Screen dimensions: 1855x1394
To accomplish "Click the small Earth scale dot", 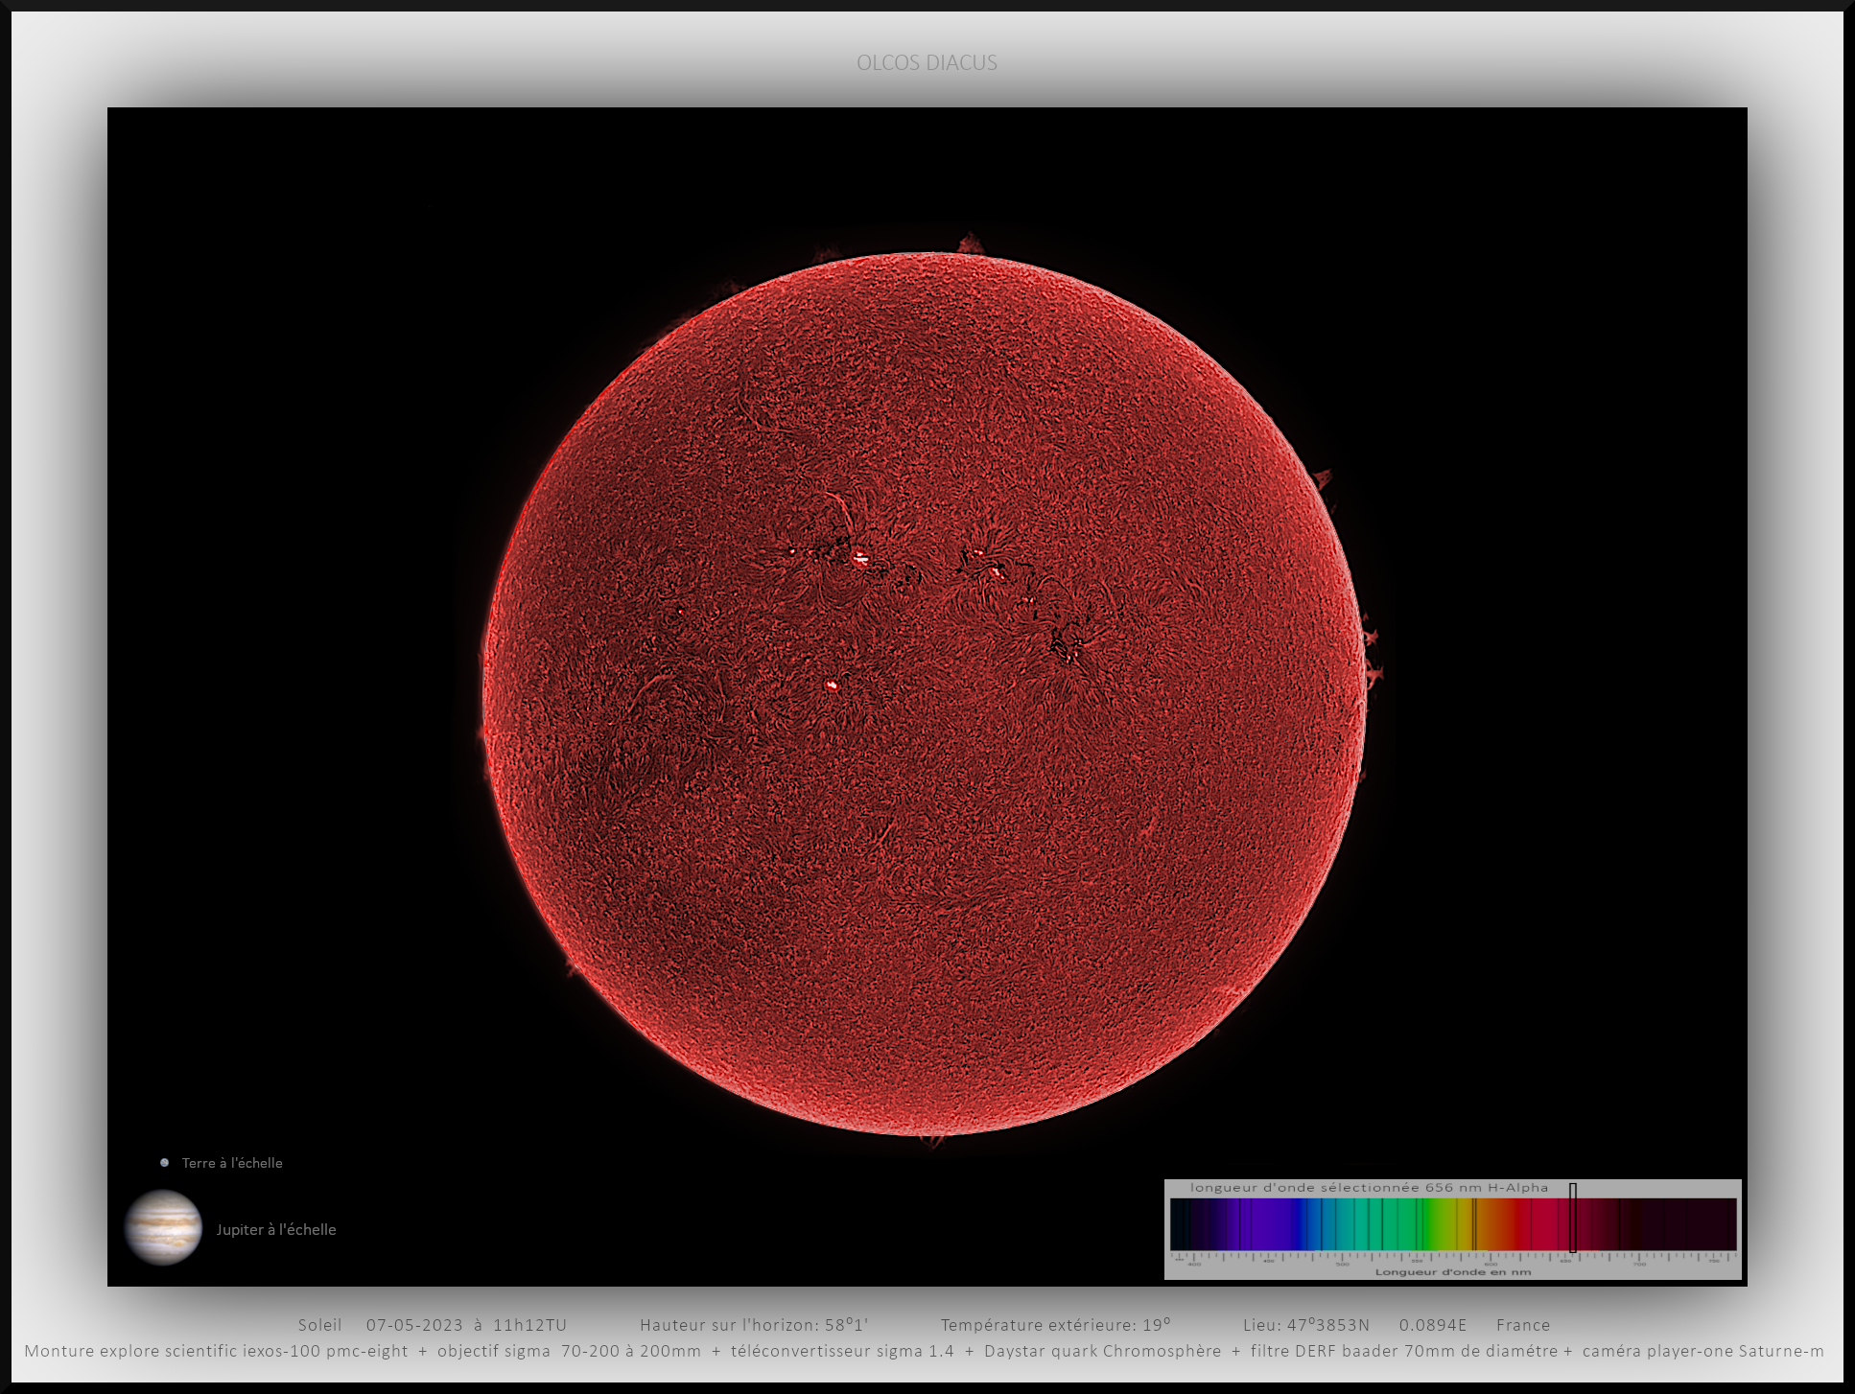I will [x=164, y=1163].
